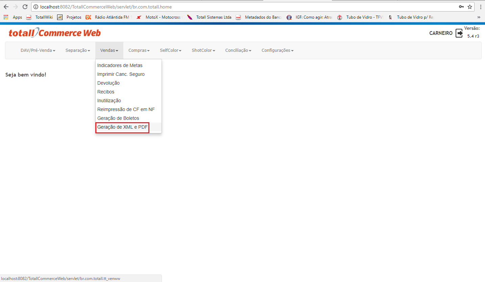Select Indicadores de Metas from Vendas menu
The height and width of the screenshot is (282, 485).
(x=128, y=65)
